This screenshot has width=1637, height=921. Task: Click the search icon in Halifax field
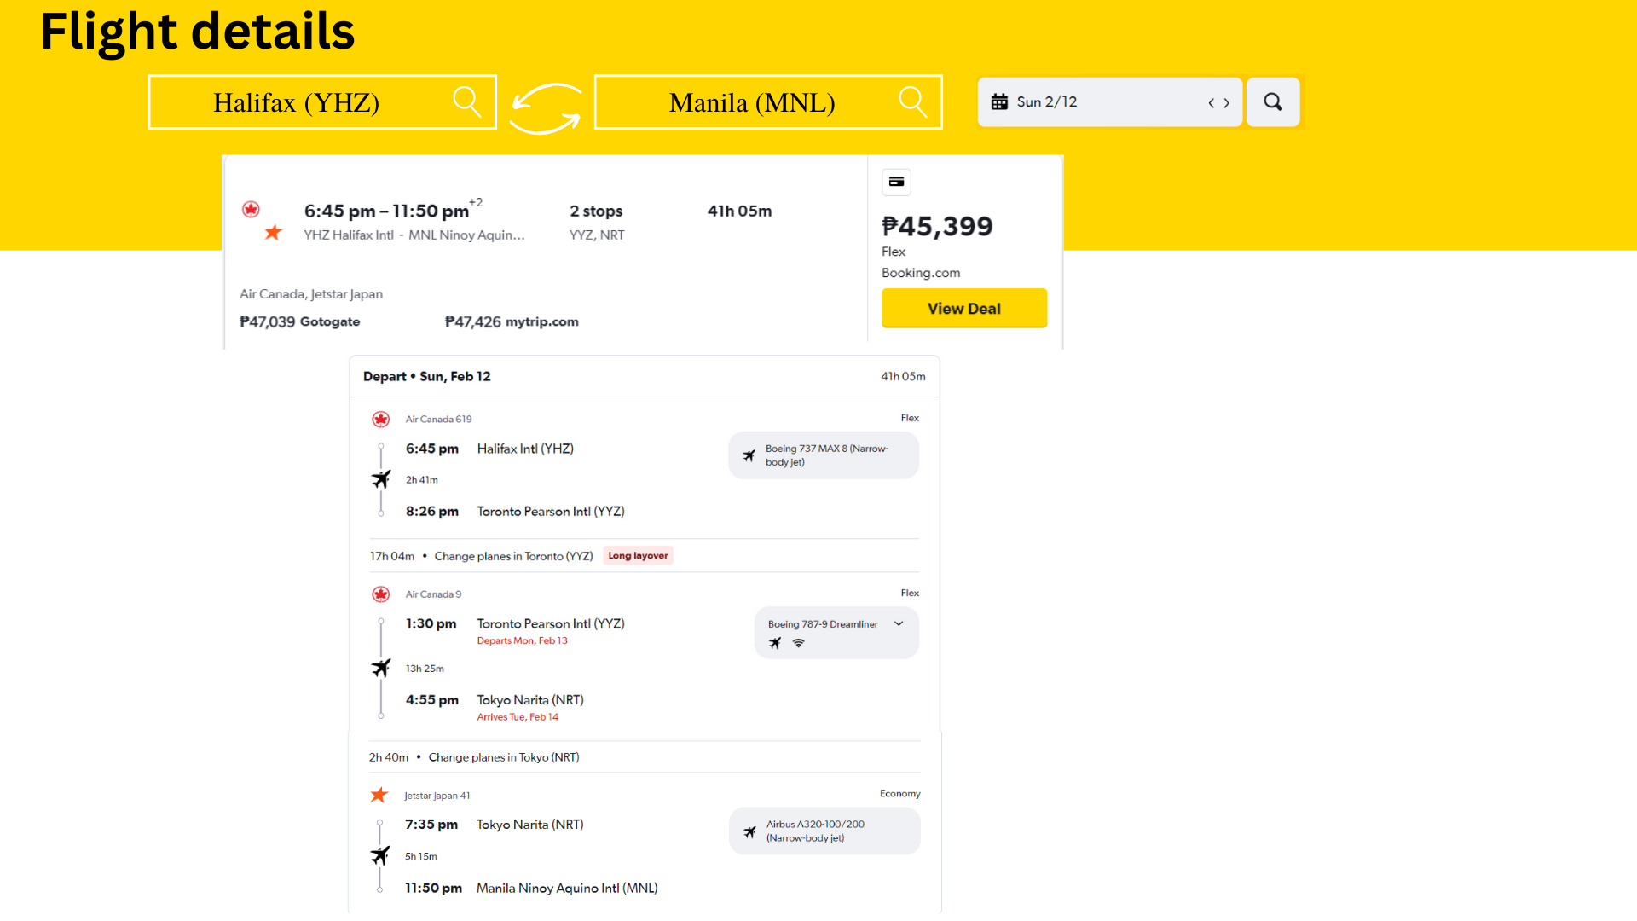tap(466, 101)
